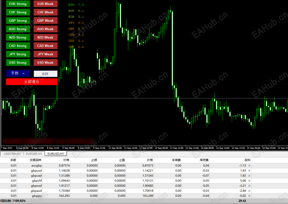288x204 pixels.
Task: Click USD Strong
Action: point(18,63)
